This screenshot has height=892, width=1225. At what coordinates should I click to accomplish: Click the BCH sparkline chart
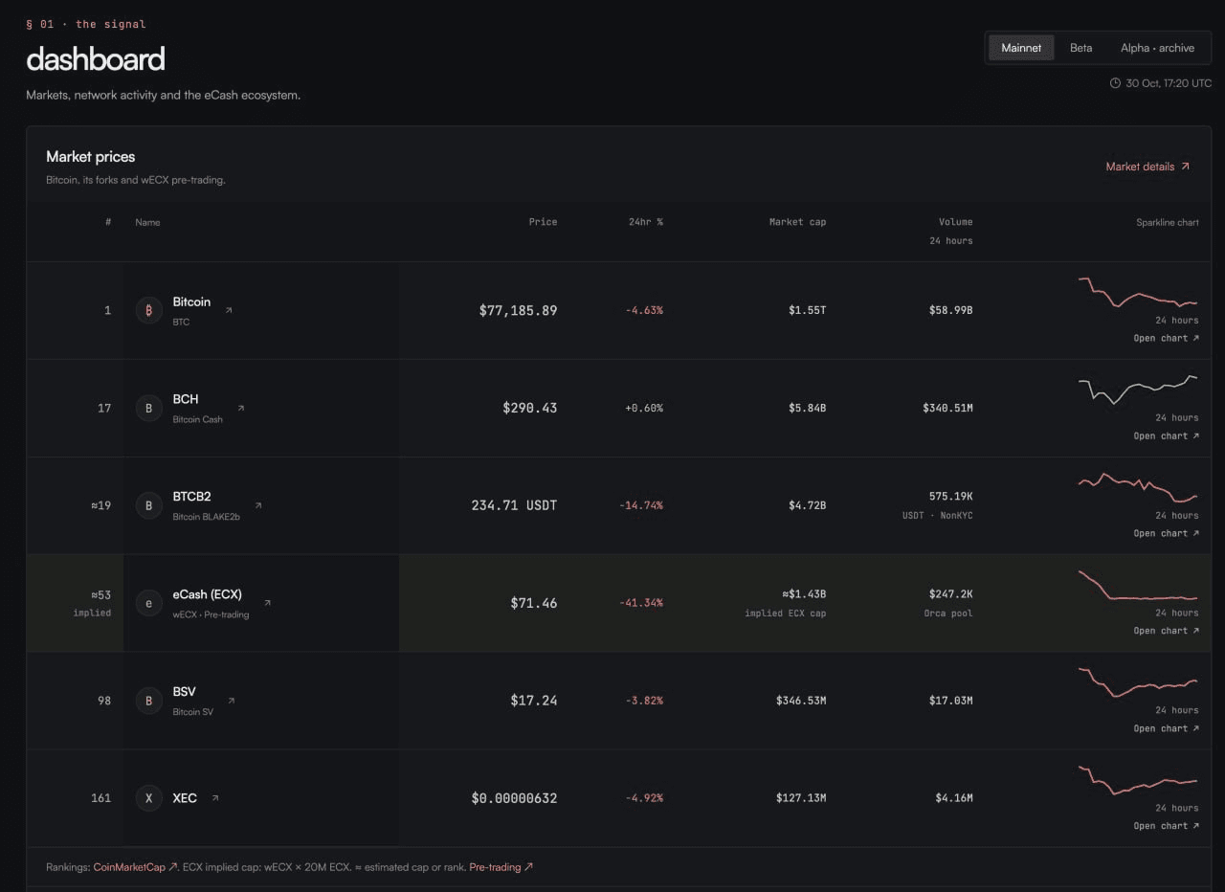coord(1138,390)
